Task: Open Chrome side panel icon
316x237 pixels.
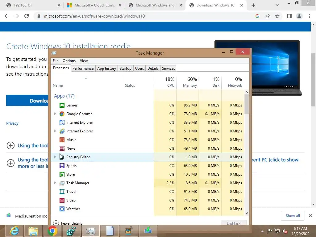Action: (289, 16)
